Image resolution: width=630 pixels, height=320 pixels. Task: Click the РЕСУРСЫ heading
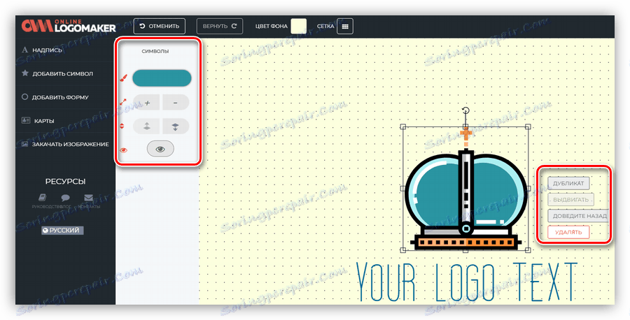[66, 182]
